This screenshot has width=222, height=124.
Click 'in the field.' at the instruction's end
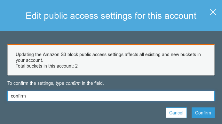93,83
